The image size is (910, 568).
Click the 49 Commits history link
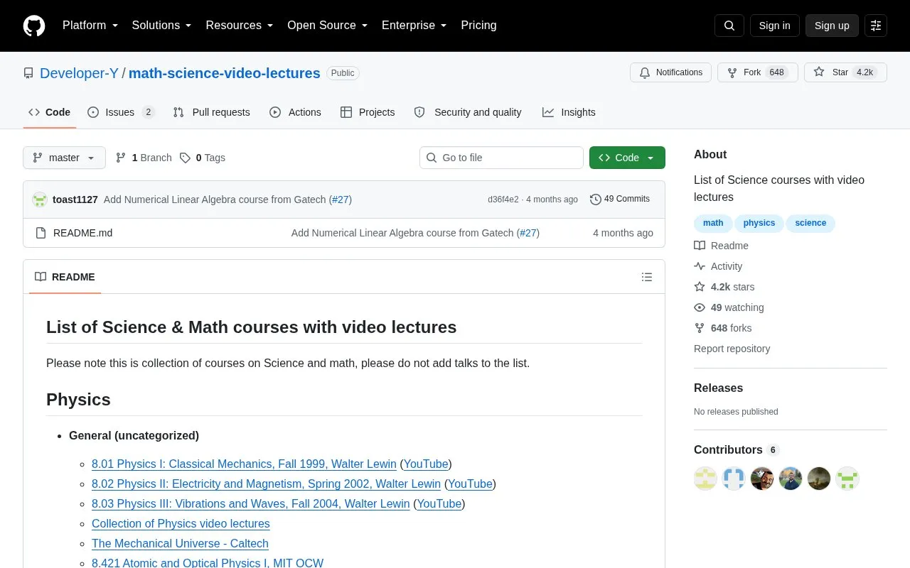click(x=620, y=199)
